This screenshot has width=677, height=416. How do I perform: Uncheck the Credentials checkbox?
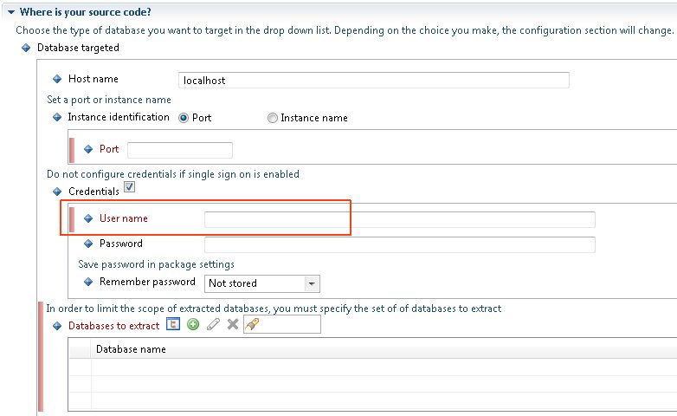[129, 186]
